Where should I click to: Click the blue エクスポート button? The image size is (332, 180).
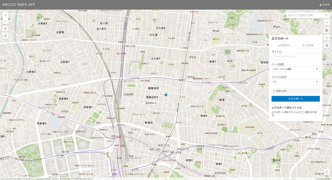point(295,99)
